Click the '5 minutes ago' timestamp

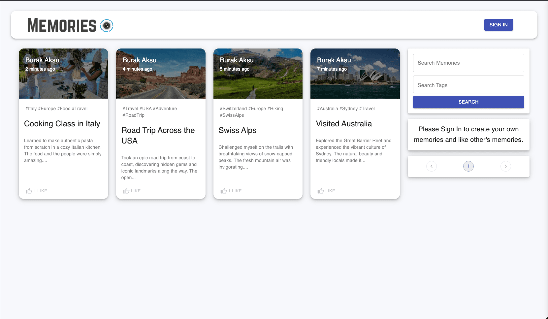point(235,69)
